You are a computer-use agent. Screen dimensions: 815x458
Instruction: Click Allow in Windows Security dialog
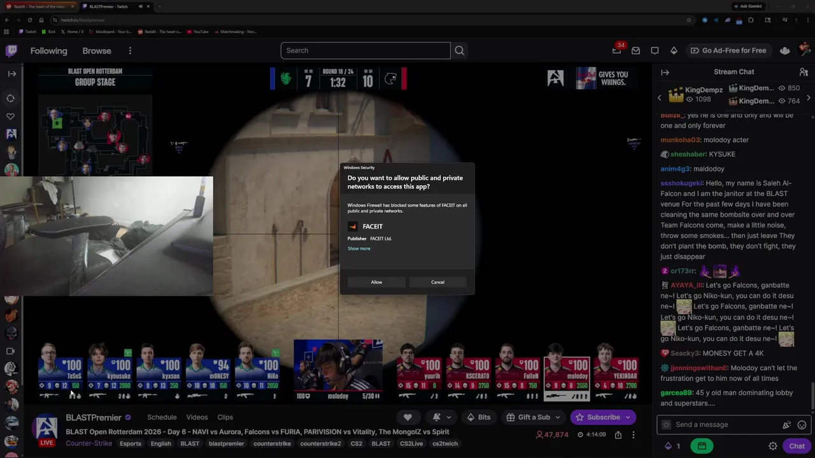(376, 282)
